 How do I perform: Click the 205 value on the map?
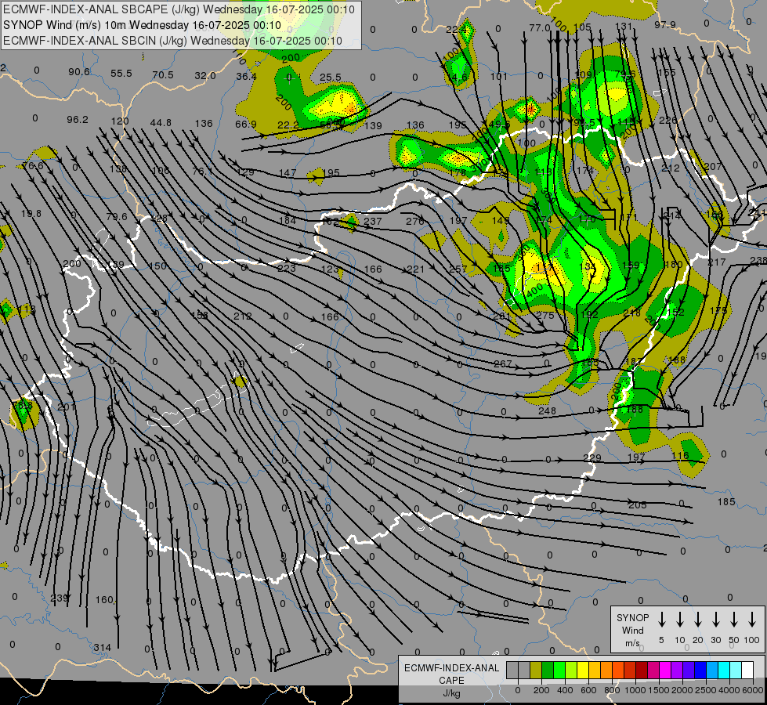coord(638,505)
